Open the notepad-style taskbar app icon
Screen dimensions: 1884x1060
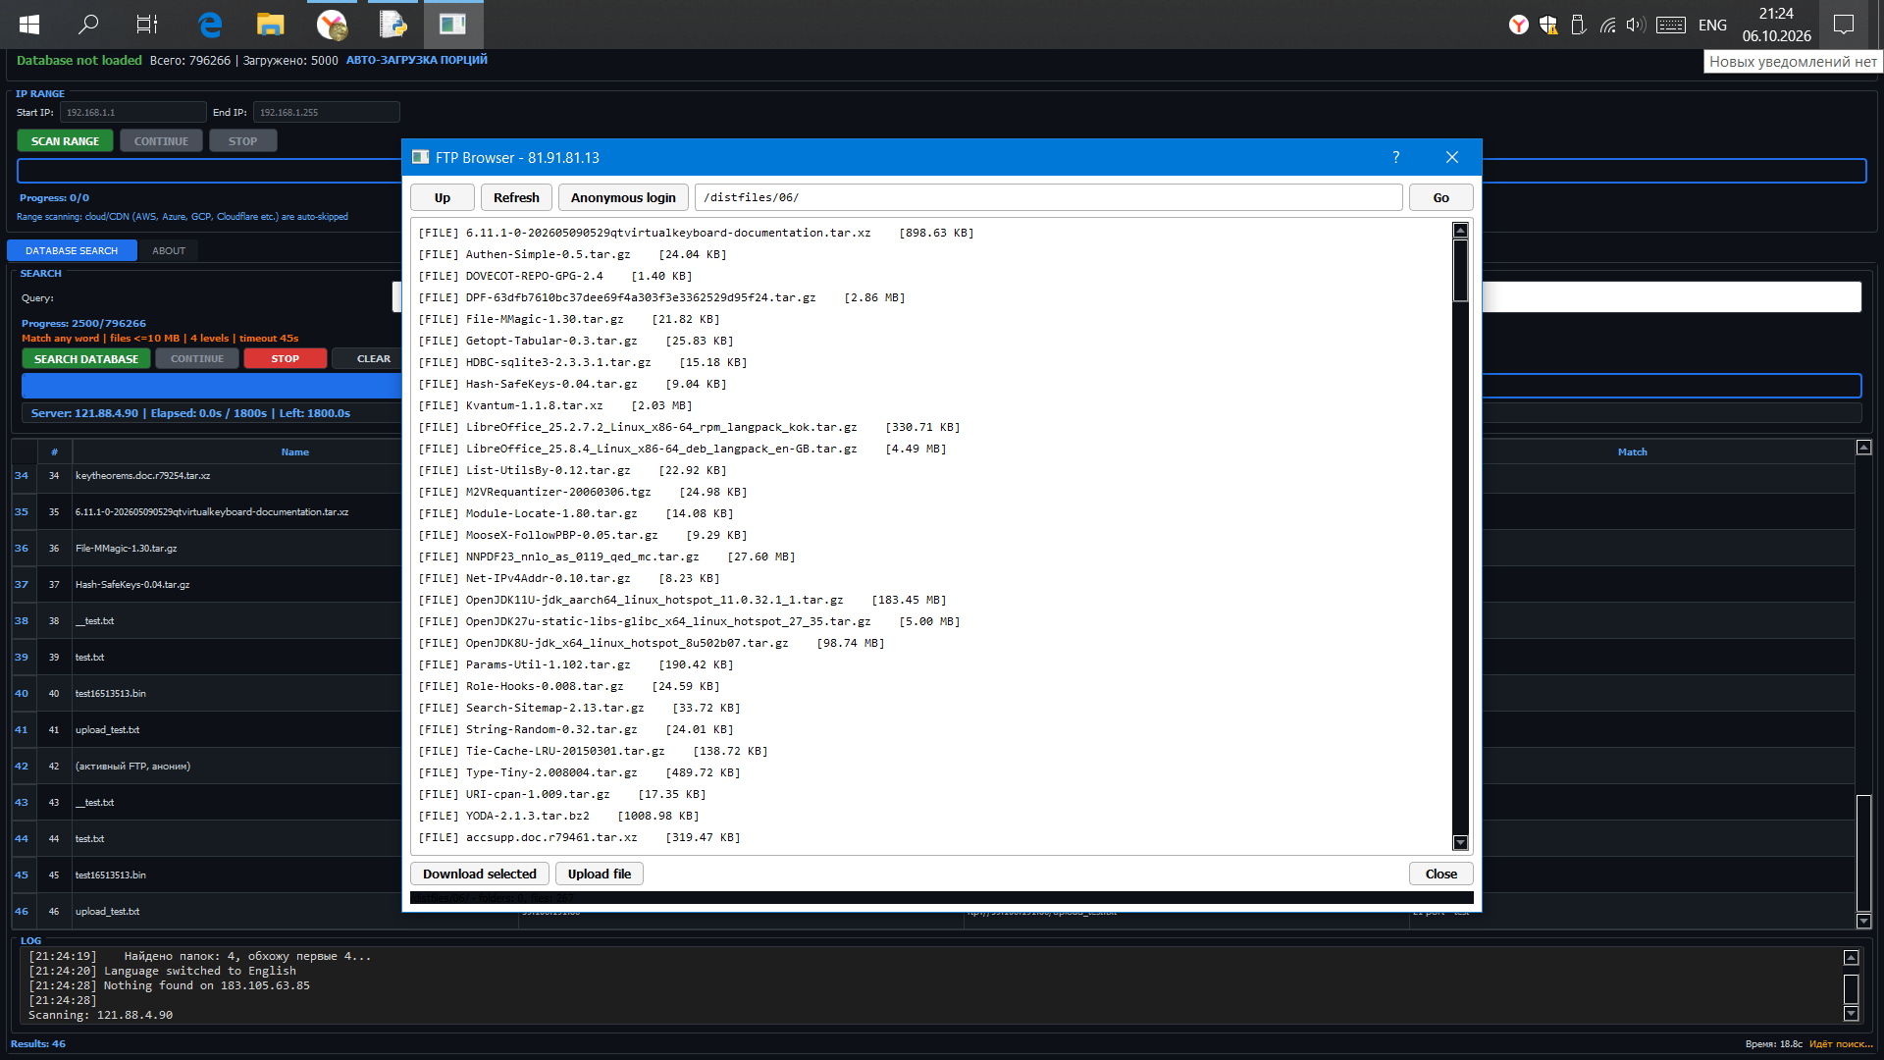392,25
